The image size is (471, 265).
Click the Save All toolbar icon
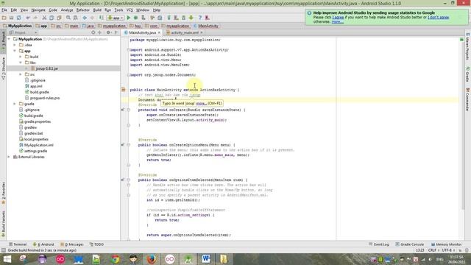tap(12, 18)
